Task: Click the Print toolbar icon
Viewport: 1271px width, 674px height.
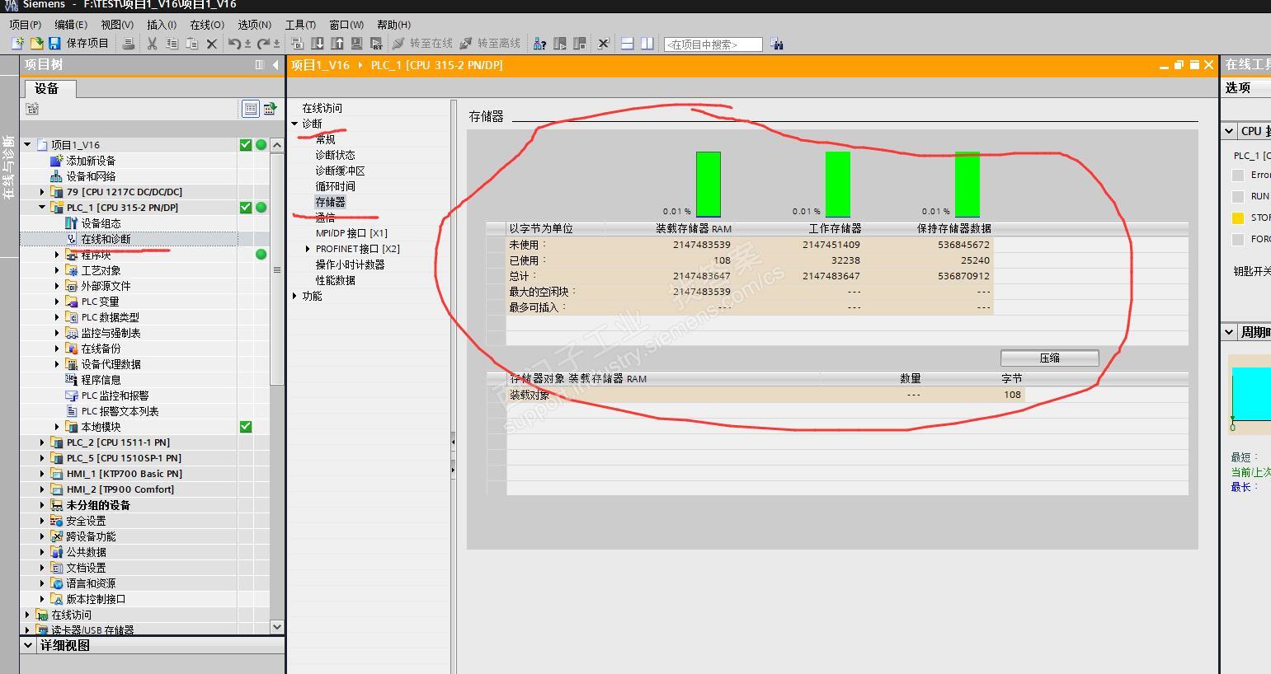Action: click(x=129, y=44)
